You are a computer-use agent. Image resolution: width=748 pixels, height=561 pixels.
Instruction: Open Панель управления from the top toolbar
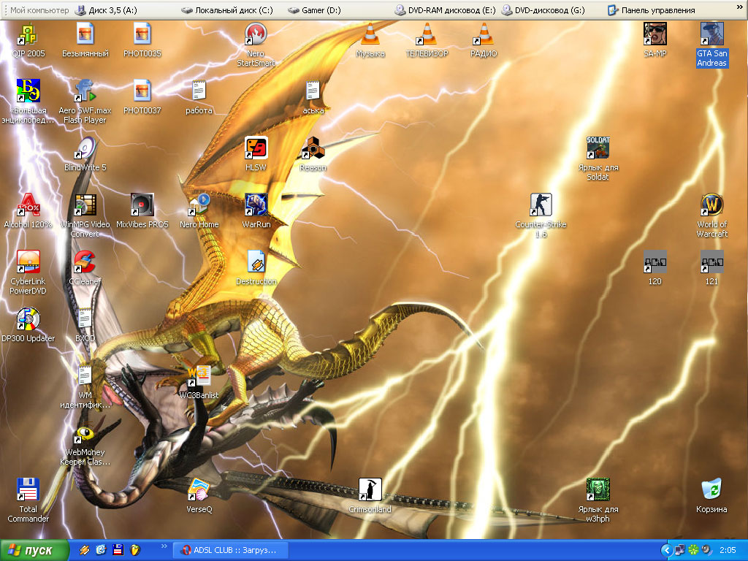click(x=651, y=10)
